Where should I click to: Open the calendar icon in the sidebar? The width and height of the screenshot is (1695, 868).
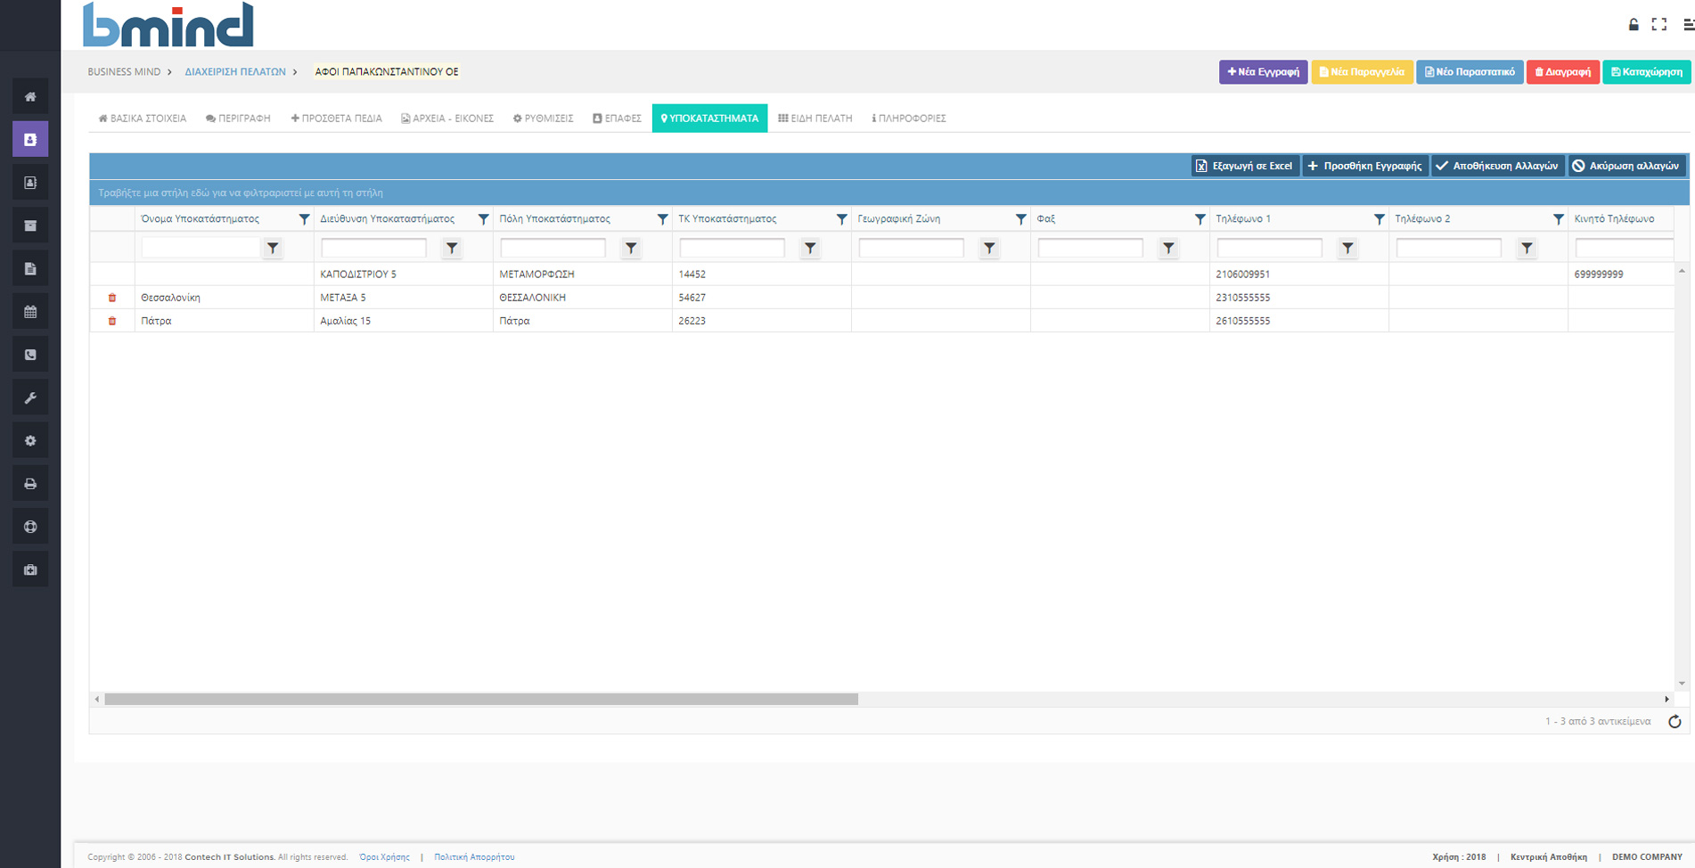coord(30,312)
